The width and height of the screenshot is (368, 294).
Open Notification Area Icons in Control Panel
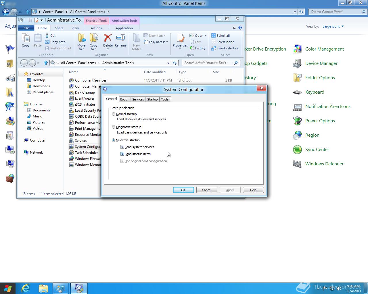(x=321, y=107)
